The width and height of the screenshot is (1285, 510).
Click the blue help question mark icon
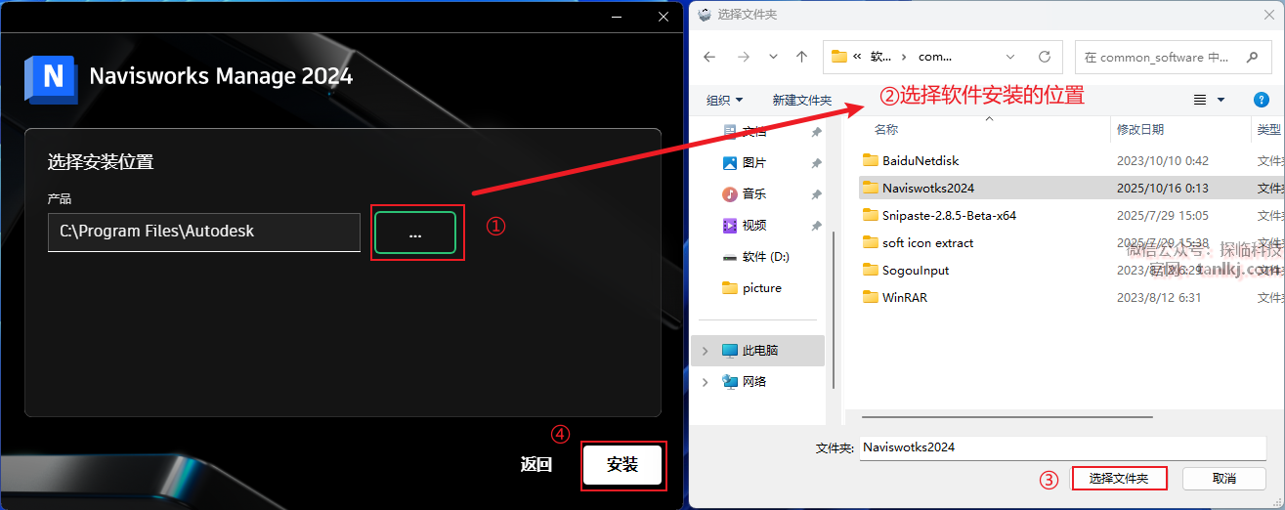[x=1261, y=100]
